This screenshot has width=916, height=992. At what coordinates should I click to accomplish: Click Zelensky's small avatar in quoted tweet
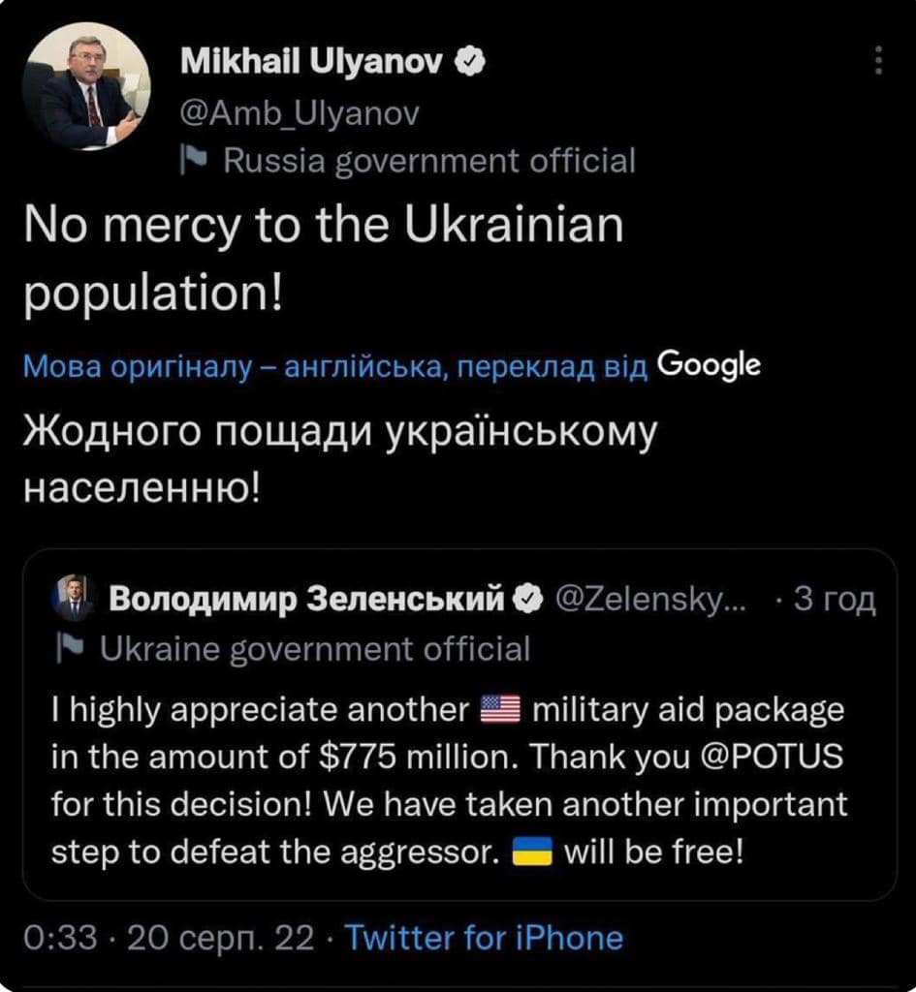click(72, 598)
